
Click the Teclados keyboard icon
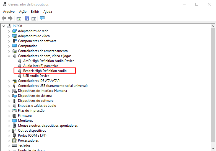tap(14, 145)
